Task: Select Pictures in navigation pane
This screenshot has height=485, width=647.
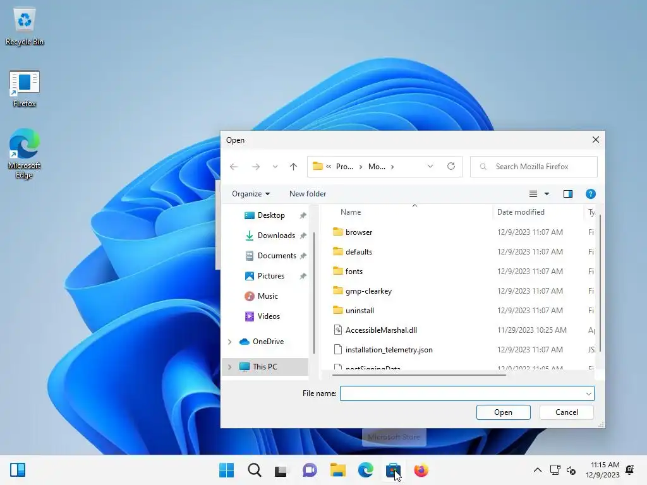Action: 270,276
